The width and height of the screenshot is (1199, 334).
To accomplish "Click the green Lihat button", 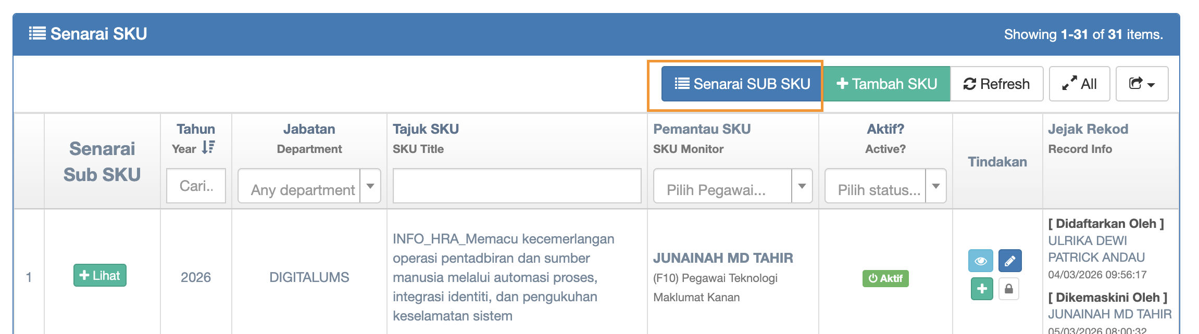I will click(100, 275).
